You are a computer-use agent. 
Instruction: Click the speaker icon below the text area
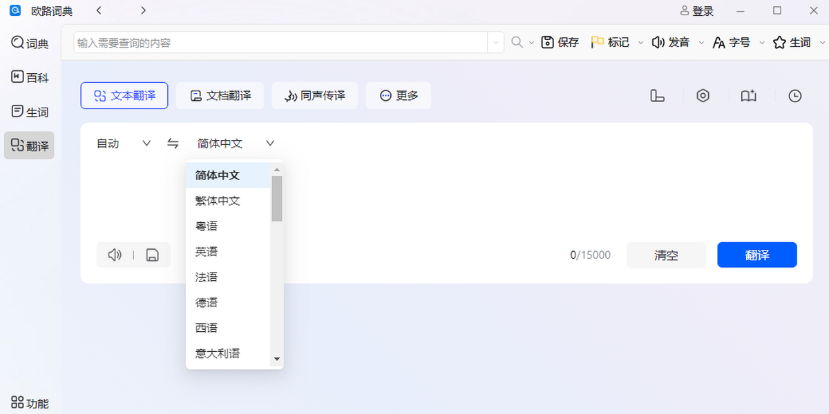coord(115,255)
